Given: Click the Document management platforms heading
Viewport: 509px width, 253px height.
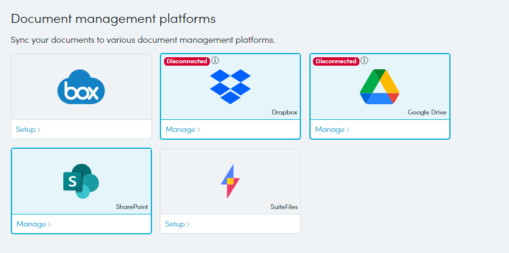Looking at the screenshot, I should (113, 19).
